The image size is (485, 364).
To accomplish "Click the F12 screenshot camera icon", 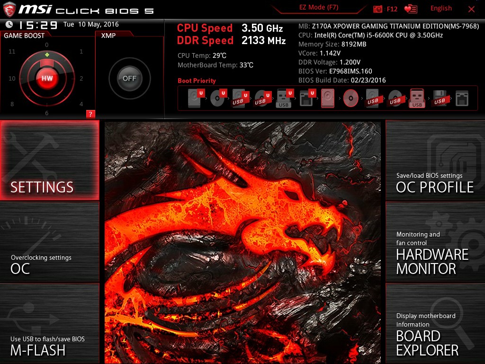I will 377,9.
